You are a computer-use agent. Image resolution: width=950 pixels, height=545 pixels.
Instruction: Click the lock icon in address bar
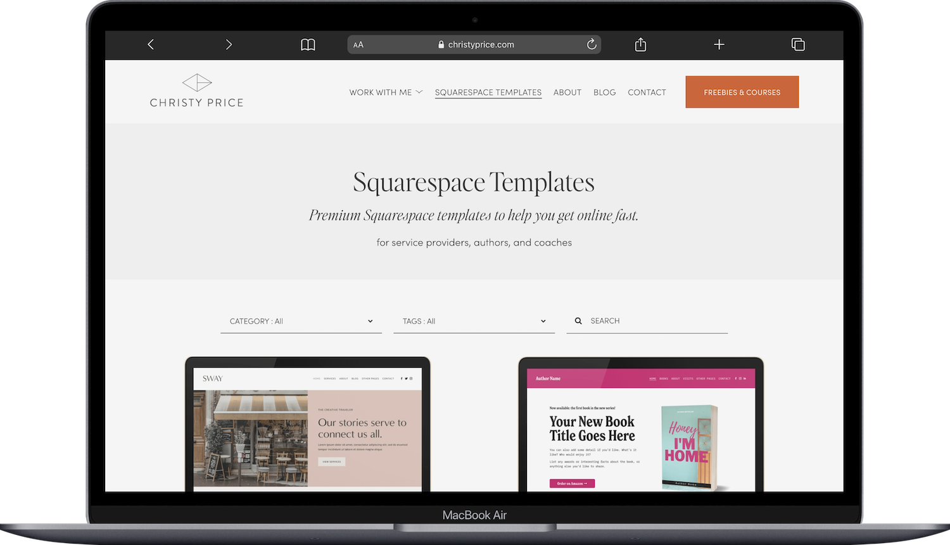point(441,45)
